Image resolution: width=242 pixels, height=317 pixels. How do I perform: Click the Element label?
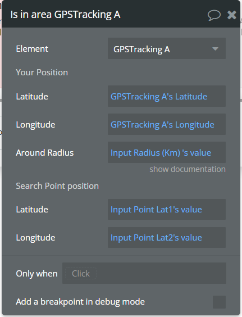coord(32,49)
